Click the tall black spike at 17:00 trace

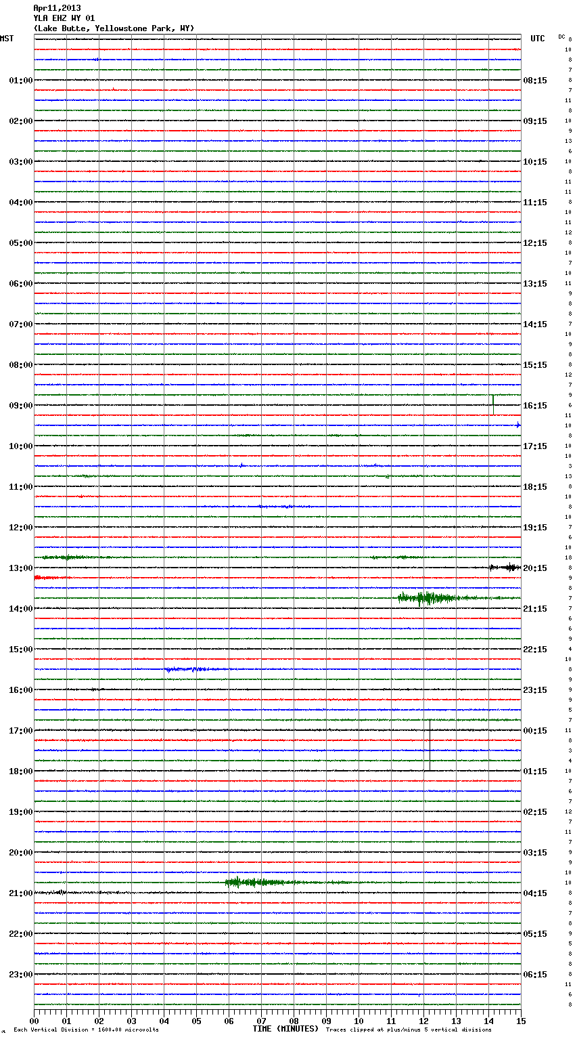pyautogui.click(x=430, y=745)
